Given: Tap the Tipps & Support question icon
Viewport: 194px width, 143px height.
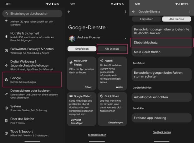Looking at the screenshot, I should coord(6,133).
